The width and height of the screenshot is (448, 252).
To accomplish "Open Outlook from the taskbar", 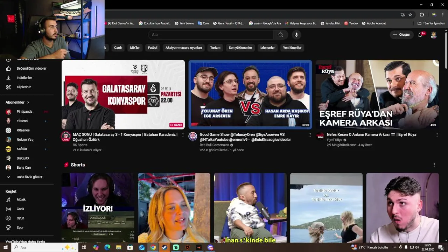I will click(x=141, y=247).
